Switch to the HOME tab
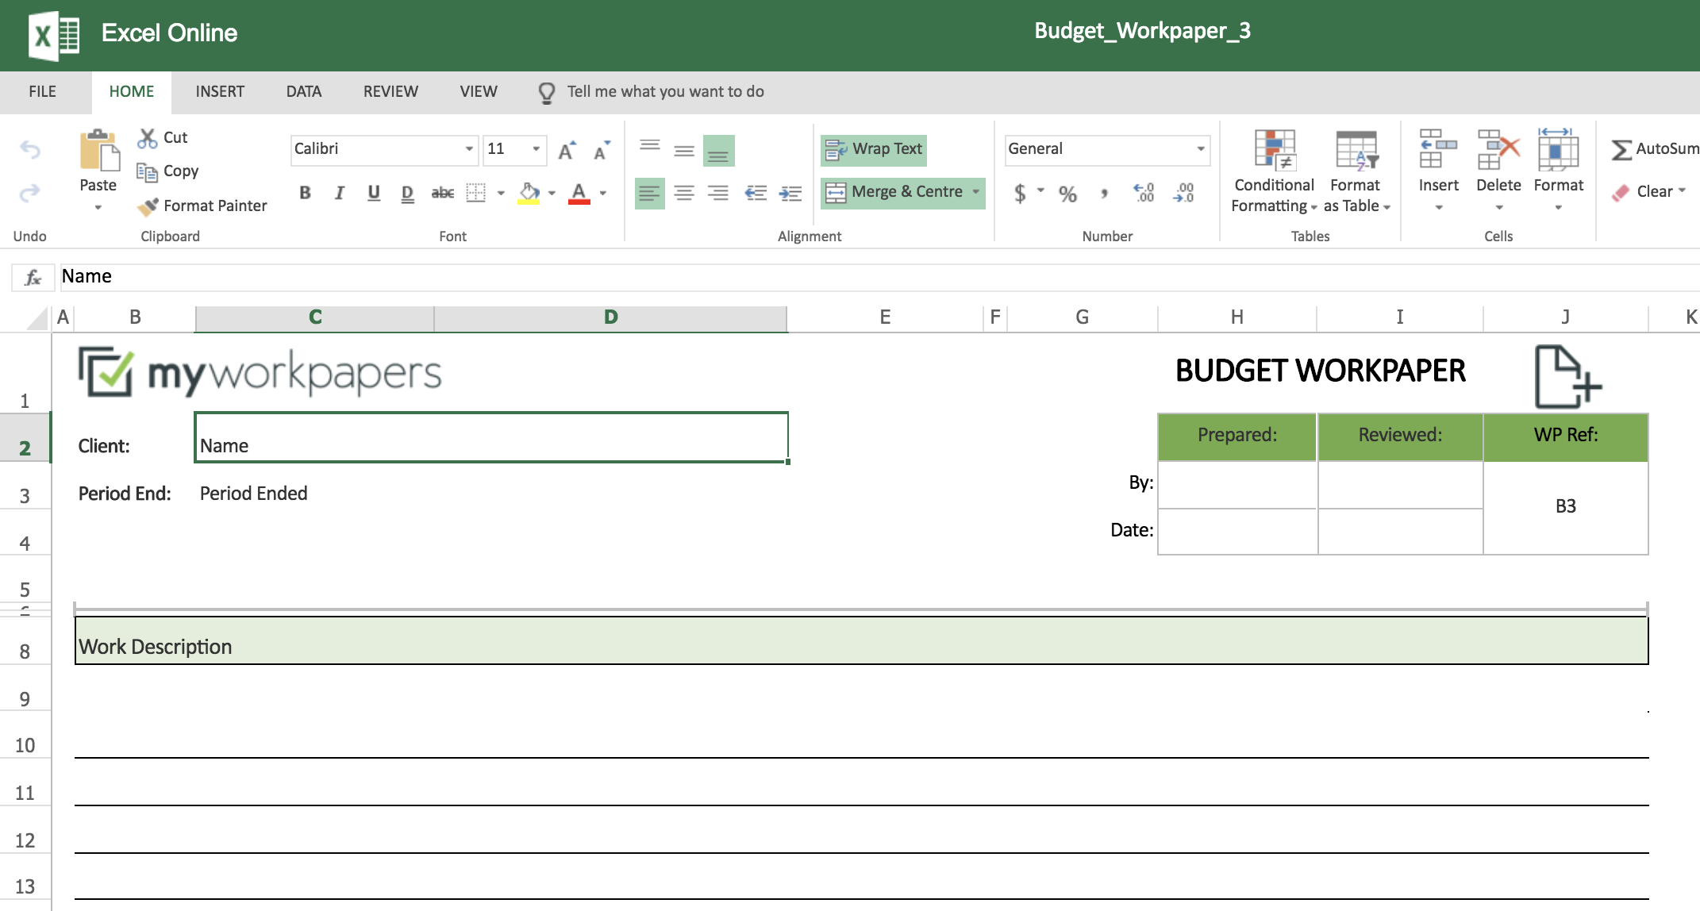This screenshot has height=911, width=1700. pyautogui.click(x=132, y=92)
